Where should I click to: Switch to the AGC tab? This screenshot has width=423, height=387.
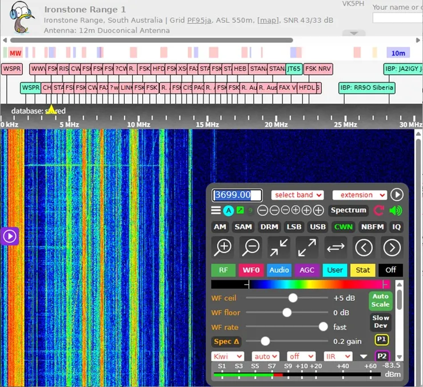coord(307,270)
